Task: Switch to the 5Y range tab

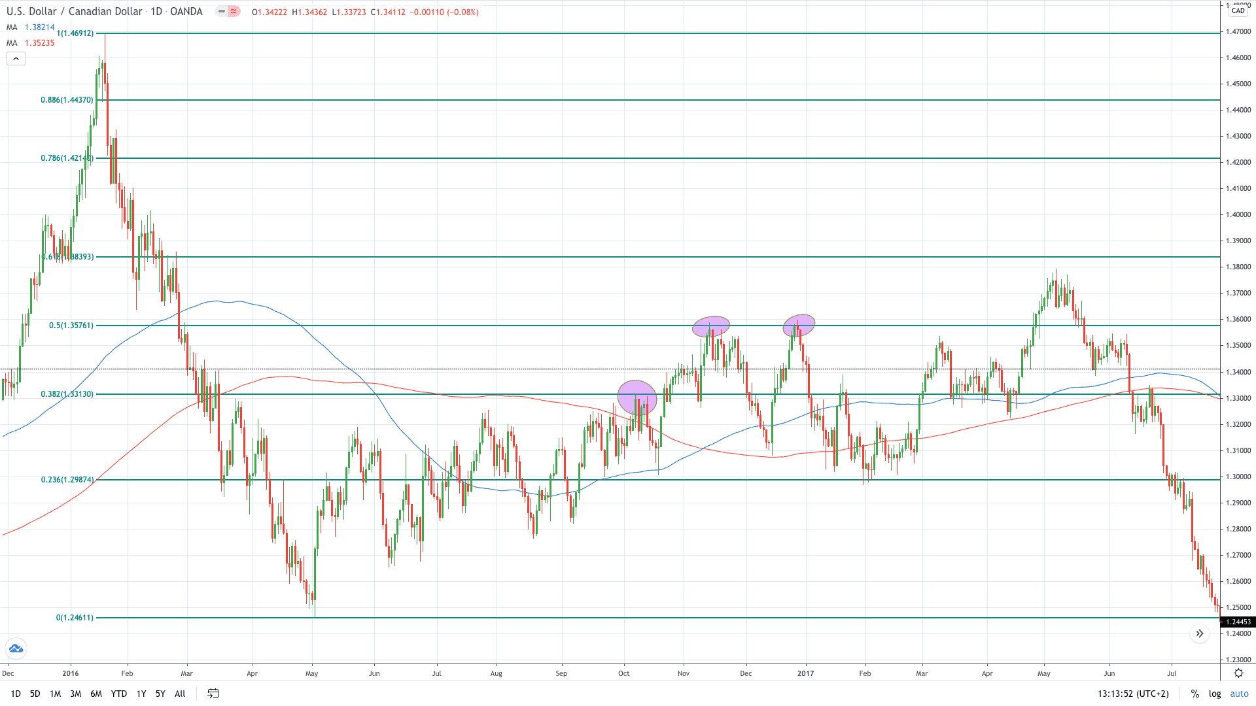Action: (x=160, y=694)
